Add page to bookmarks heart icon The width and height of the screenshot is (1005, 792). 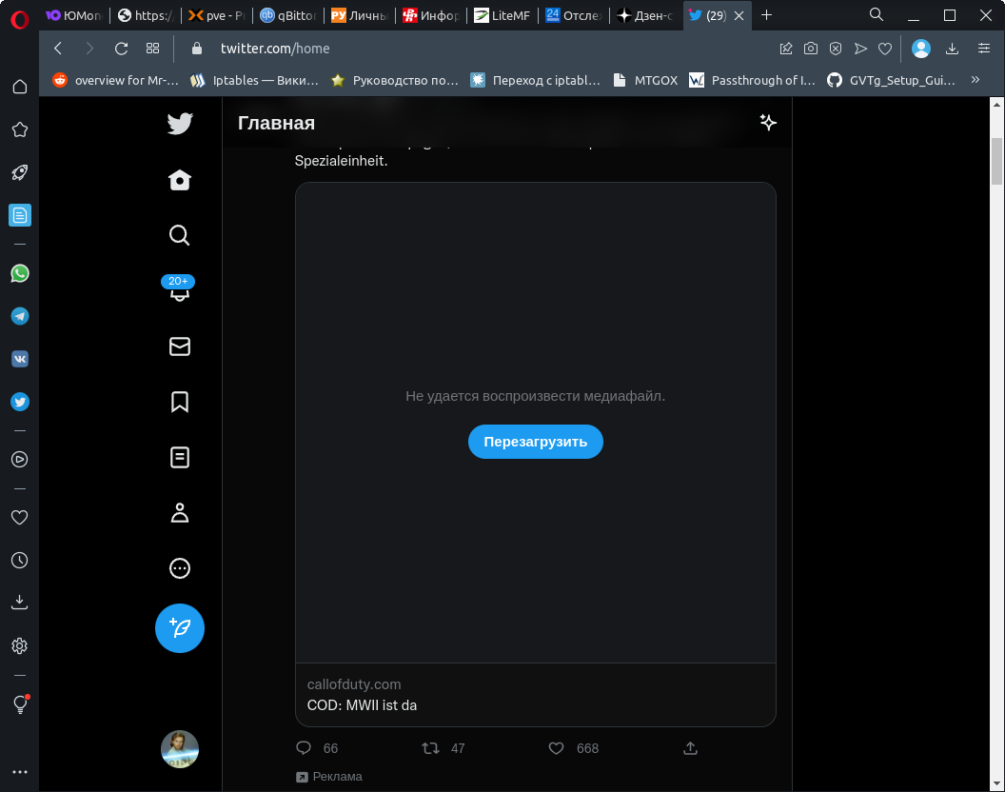pos(885,49)
